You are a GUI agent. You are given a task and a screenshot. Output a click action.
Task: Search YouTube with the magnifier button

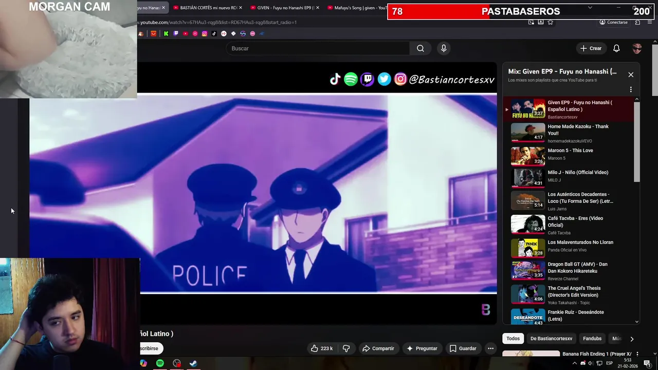coord(421,48)
